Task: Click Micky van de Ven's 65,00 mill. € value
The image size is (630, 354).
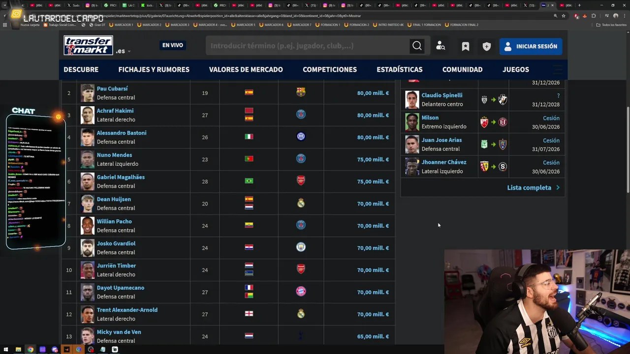Action: [x=373, y=336]
